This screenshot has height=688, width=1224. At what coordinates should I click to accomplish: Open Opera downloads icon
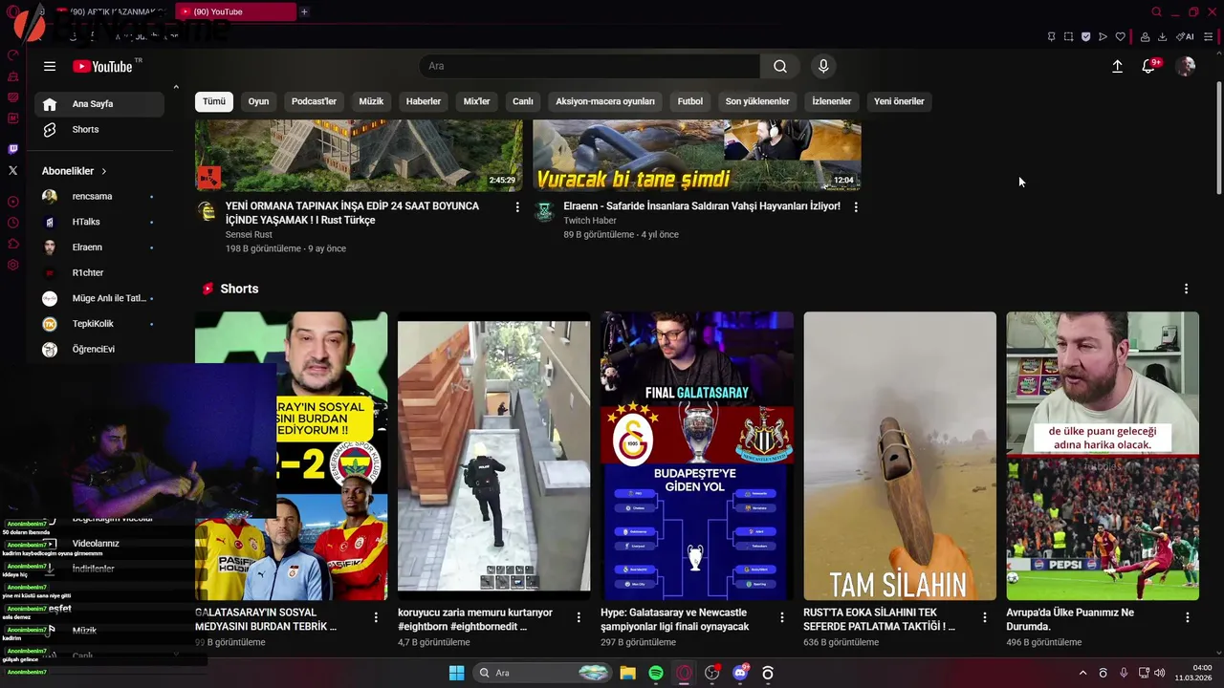pos(1162,37)
